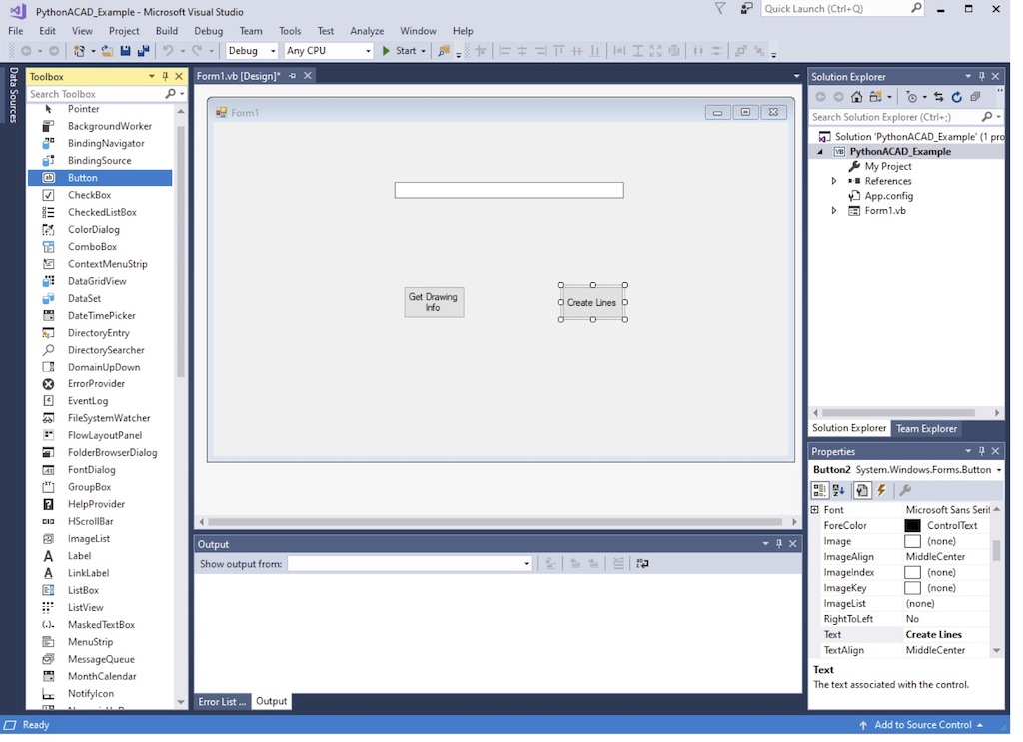Click Add to Source Control
Image resolution: width=1023 pixels, height=742 pixels.
coord(921,725)
